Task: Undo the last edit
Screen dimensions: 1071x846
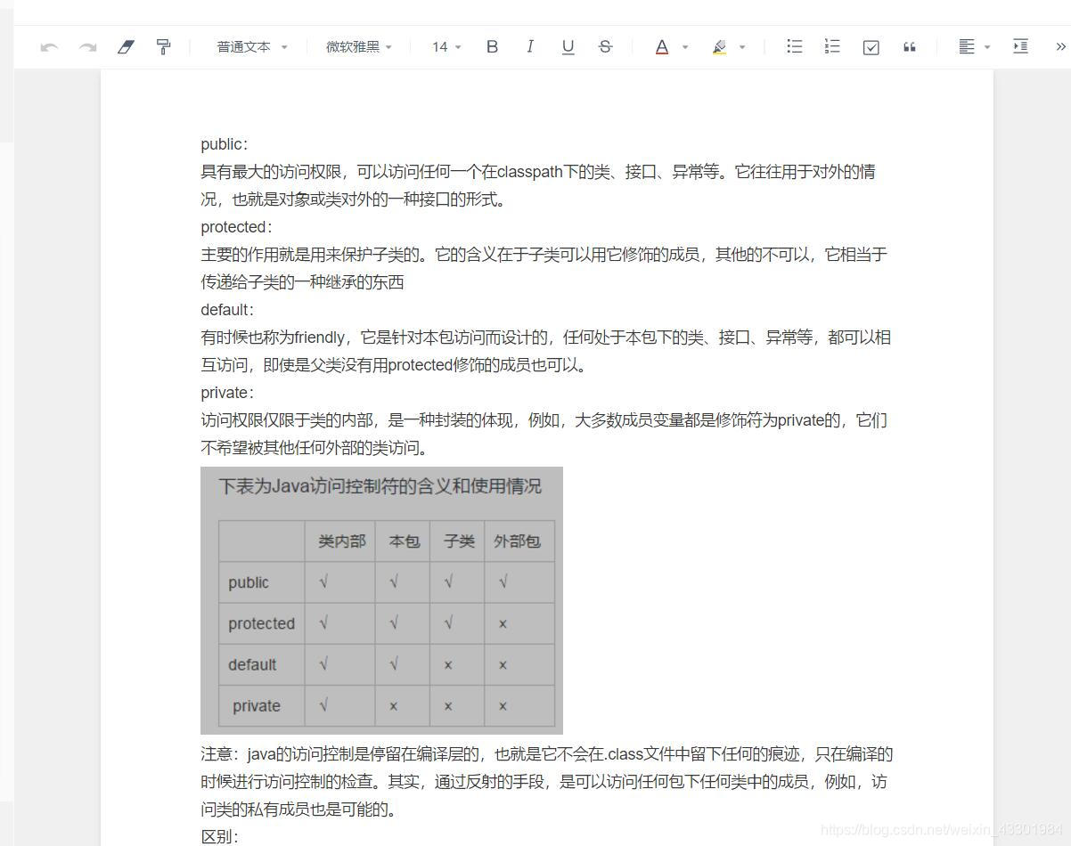Action: tap(49, 47)
